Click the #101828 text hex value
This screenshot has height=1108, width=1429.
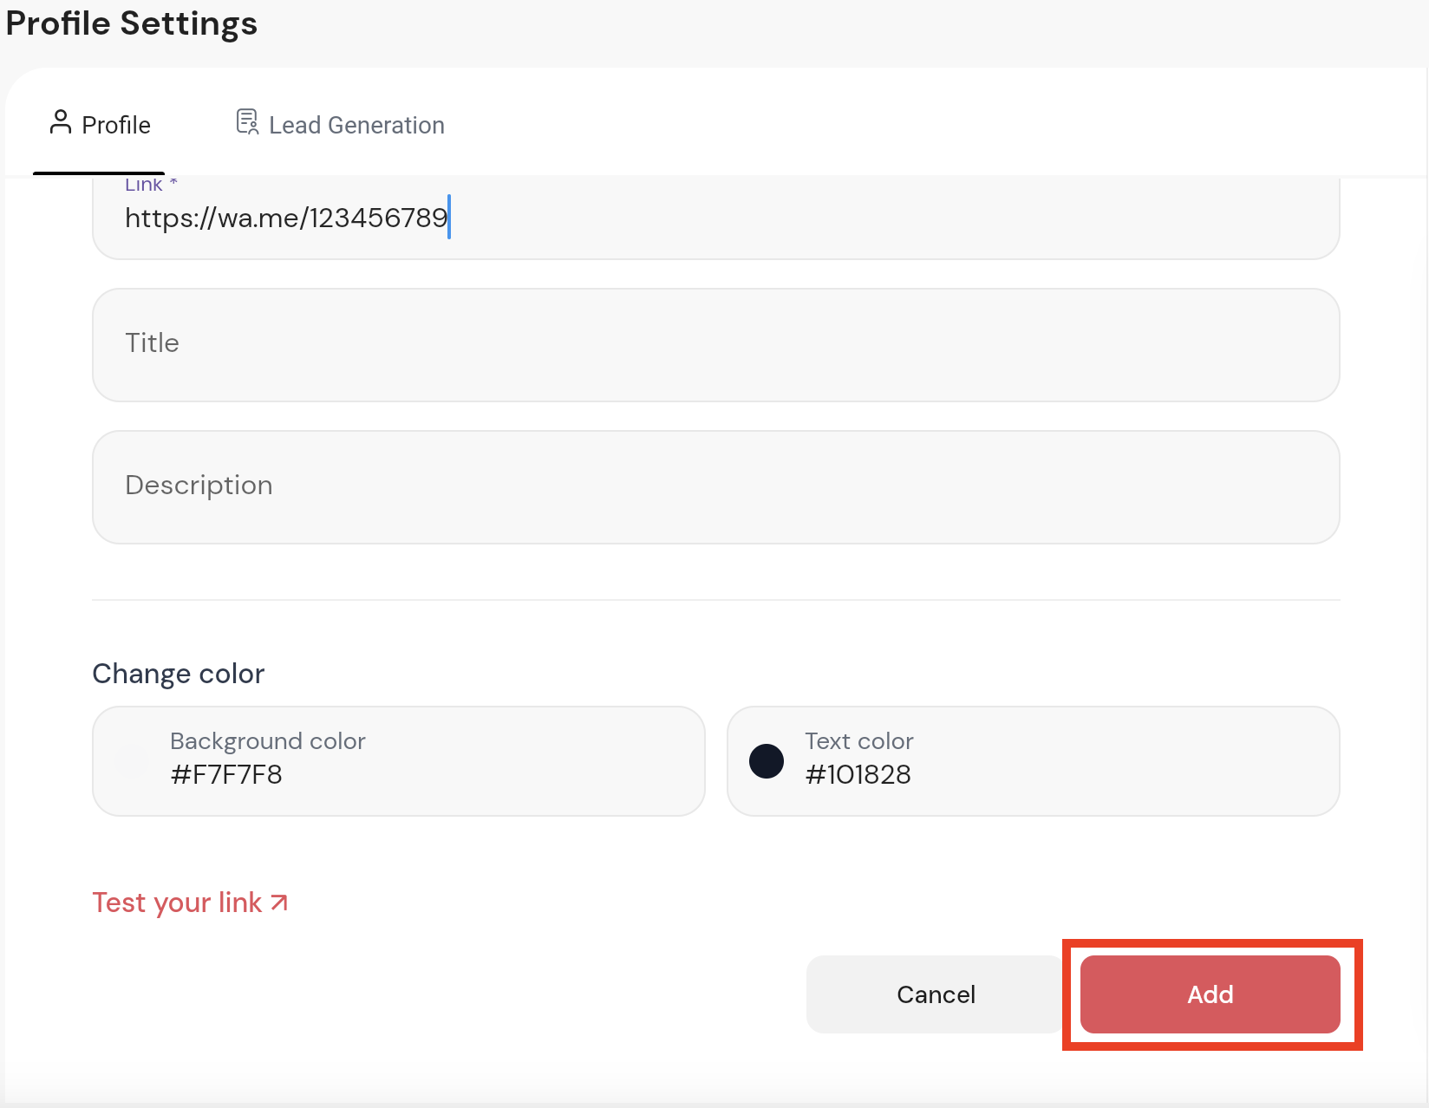click(x=858, y=774)
